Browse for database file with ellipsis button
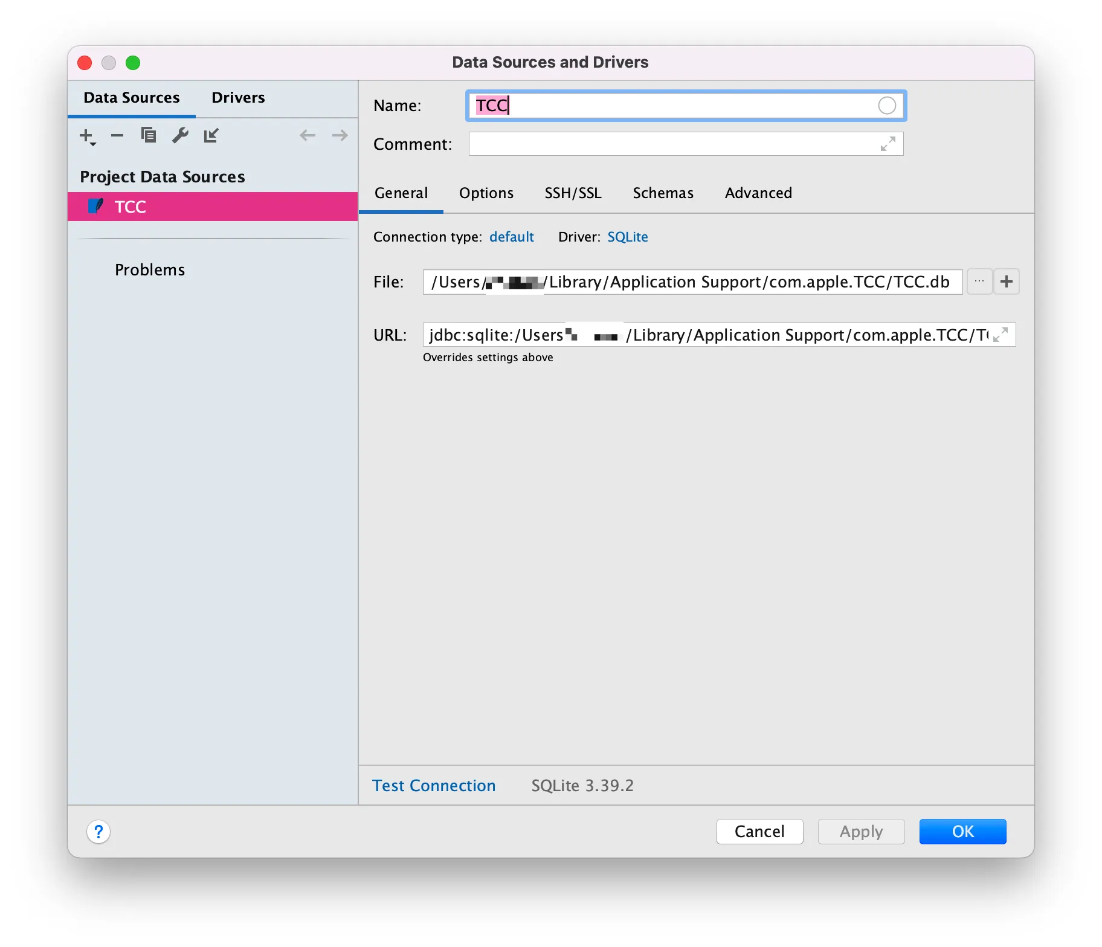Image resolution: width=1102 pixels, height=947 pixels. (979, 281)
